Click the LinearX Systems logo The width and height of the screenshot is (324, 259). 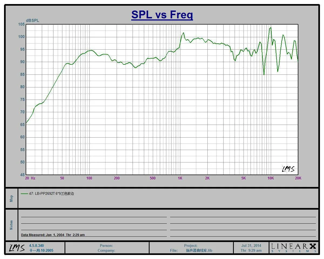point(294,248)
